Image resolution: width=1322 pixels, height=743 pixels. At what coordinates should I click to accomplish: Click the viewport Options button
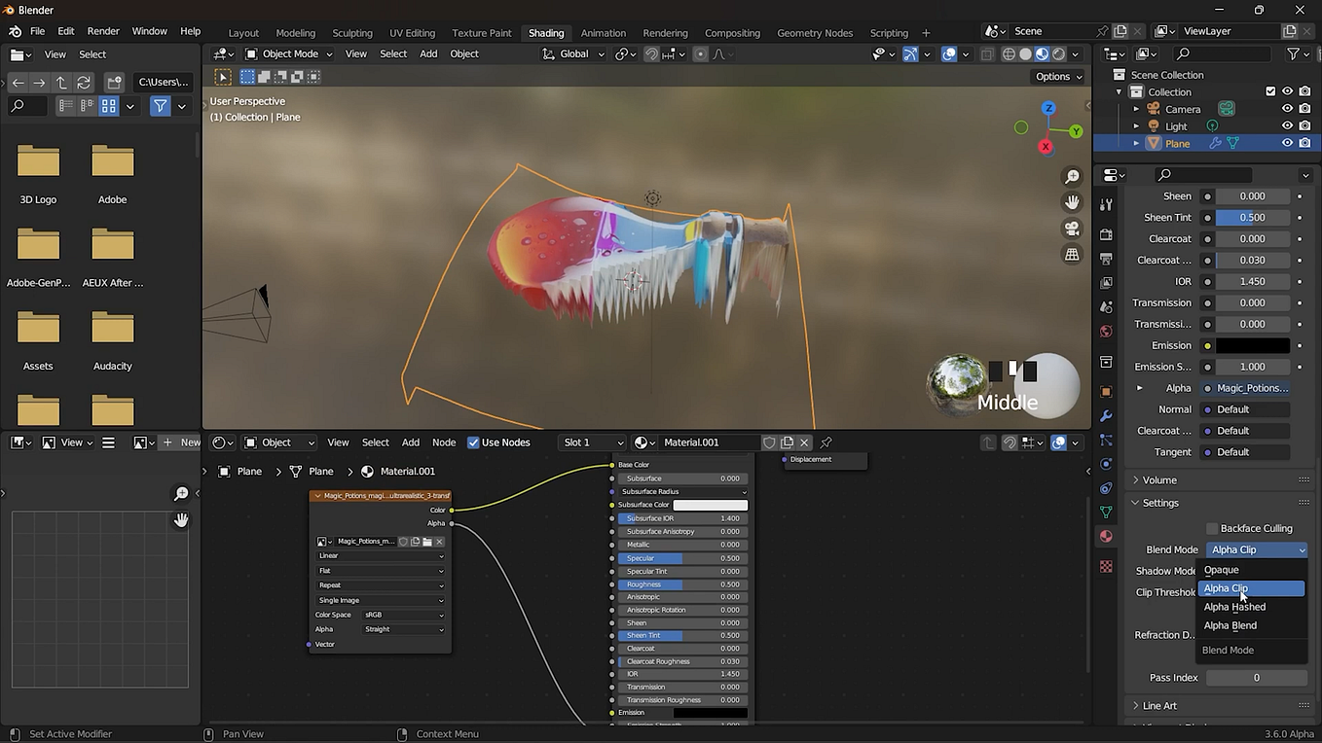point(1054,76)
